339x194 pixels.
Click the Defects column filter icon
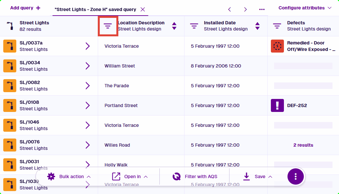tap(277, 26)
